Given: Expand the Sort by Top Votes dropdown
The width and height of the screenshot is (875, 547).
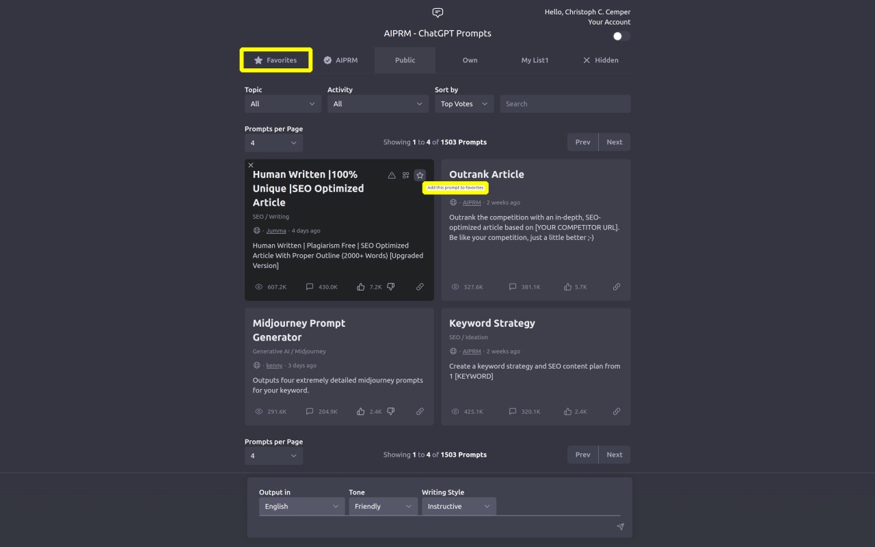Looking at the screenshot, I should [x=464, y=104].
